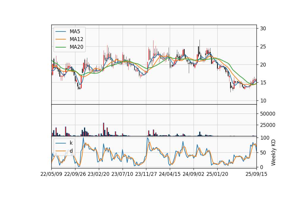Image resolution: width=285 pixels, height=205 pixels.
Task: Click the KD axis value 50
Action: tap(263, 153)
